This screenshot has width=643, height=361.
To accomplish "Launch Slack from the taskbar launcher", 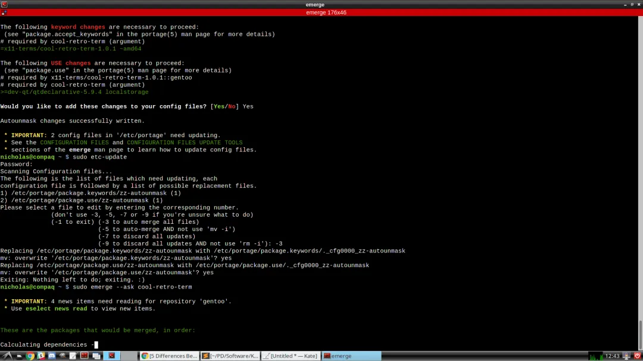I will 41,356.
